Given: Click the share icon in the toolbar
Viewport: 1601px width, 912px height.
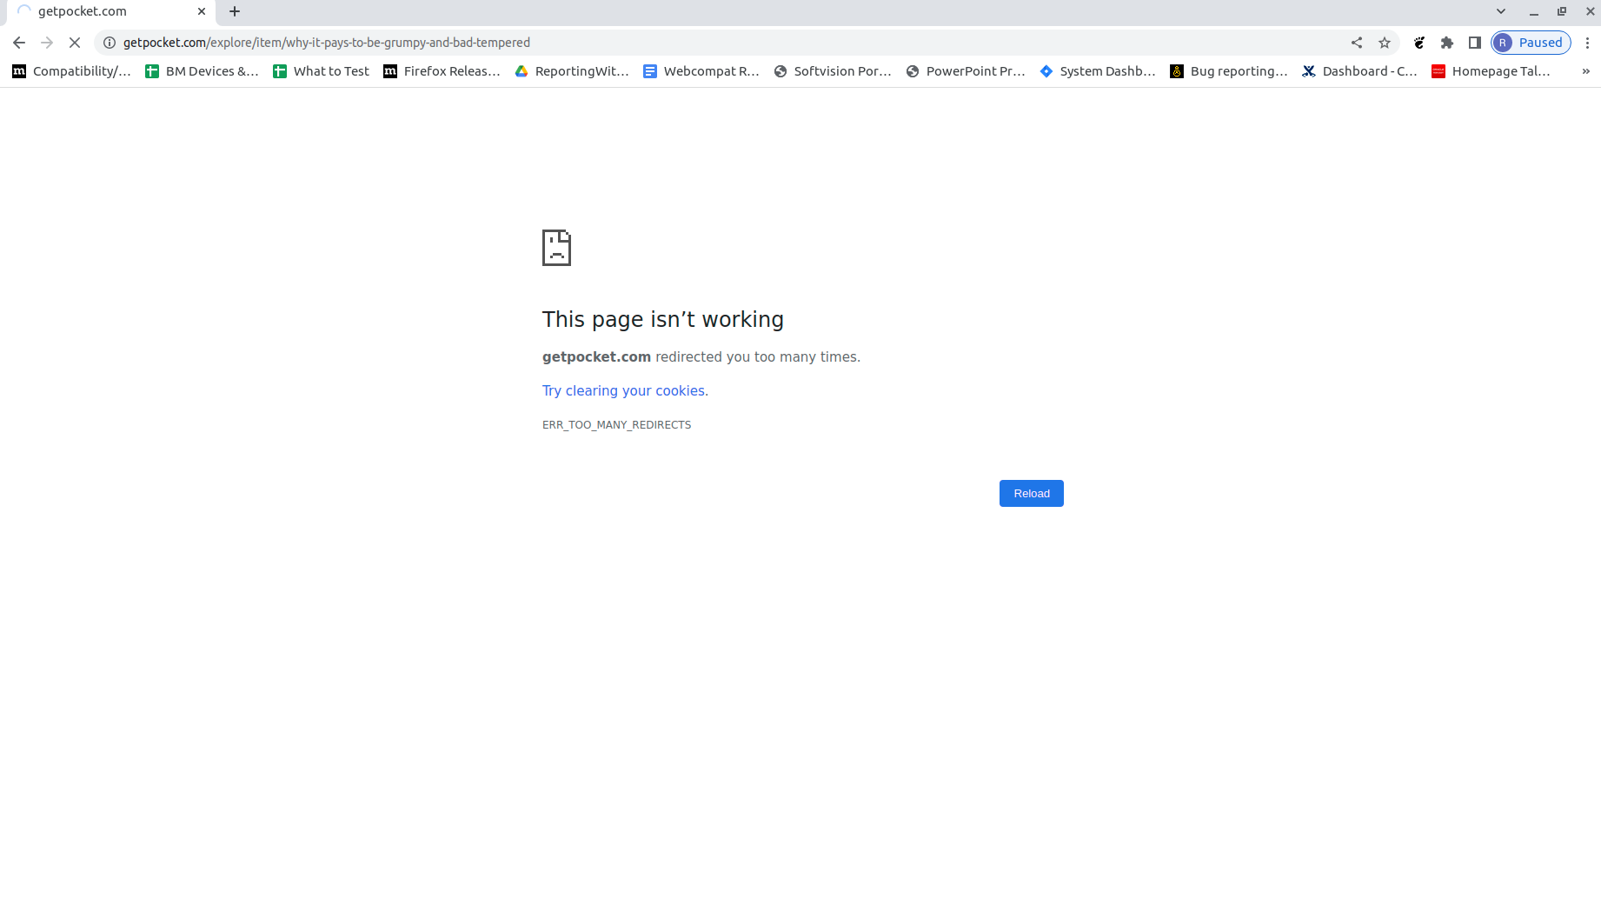Looking at the screenshot, I should (1357, 42).
